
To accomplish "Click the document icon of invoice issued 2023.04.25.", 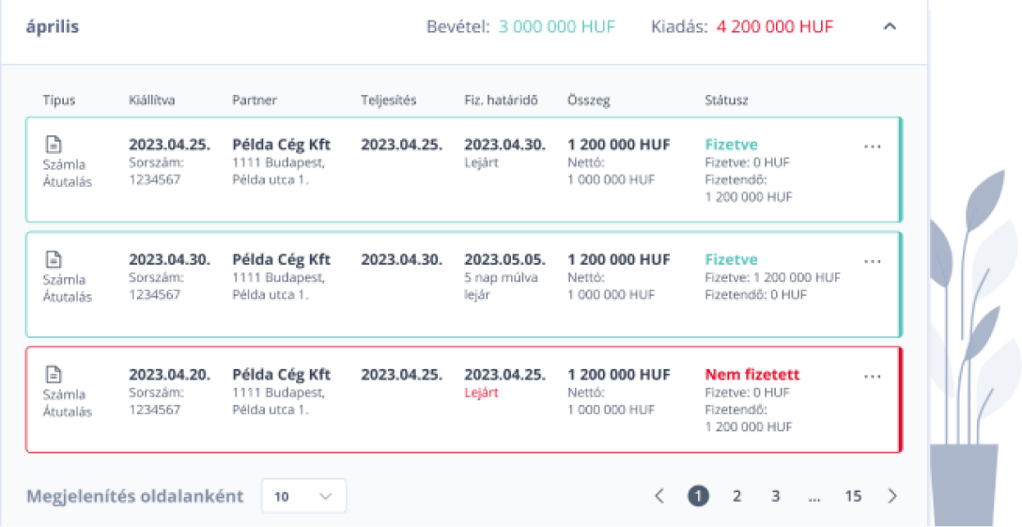I will click(54, 144).
